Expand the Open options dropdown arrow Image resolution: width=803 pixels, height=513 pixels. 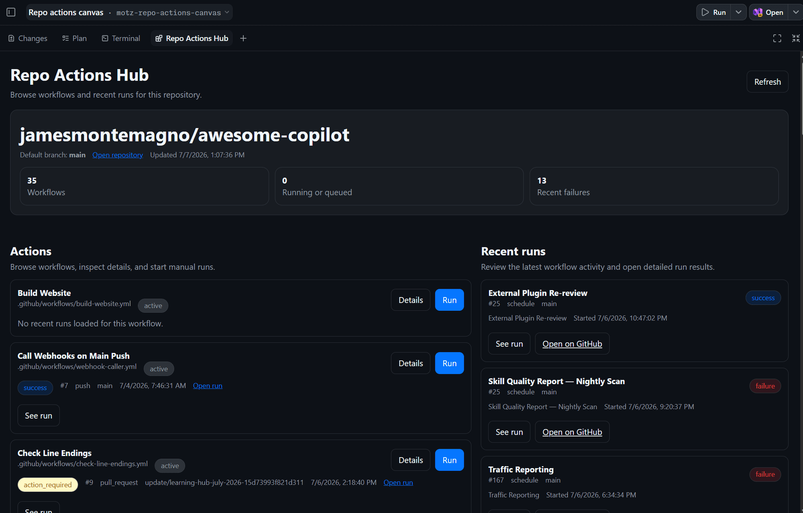[x=795, y=12]
